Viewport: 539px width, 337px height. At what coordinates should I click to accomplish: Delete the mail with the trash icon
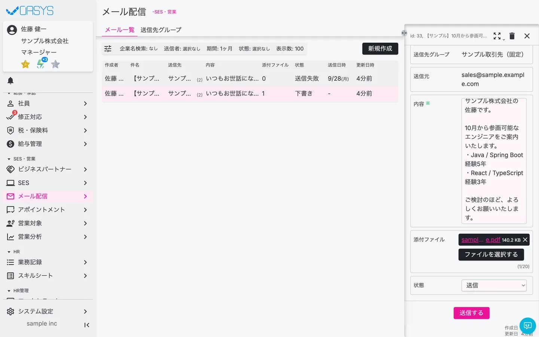pos(512,36)
